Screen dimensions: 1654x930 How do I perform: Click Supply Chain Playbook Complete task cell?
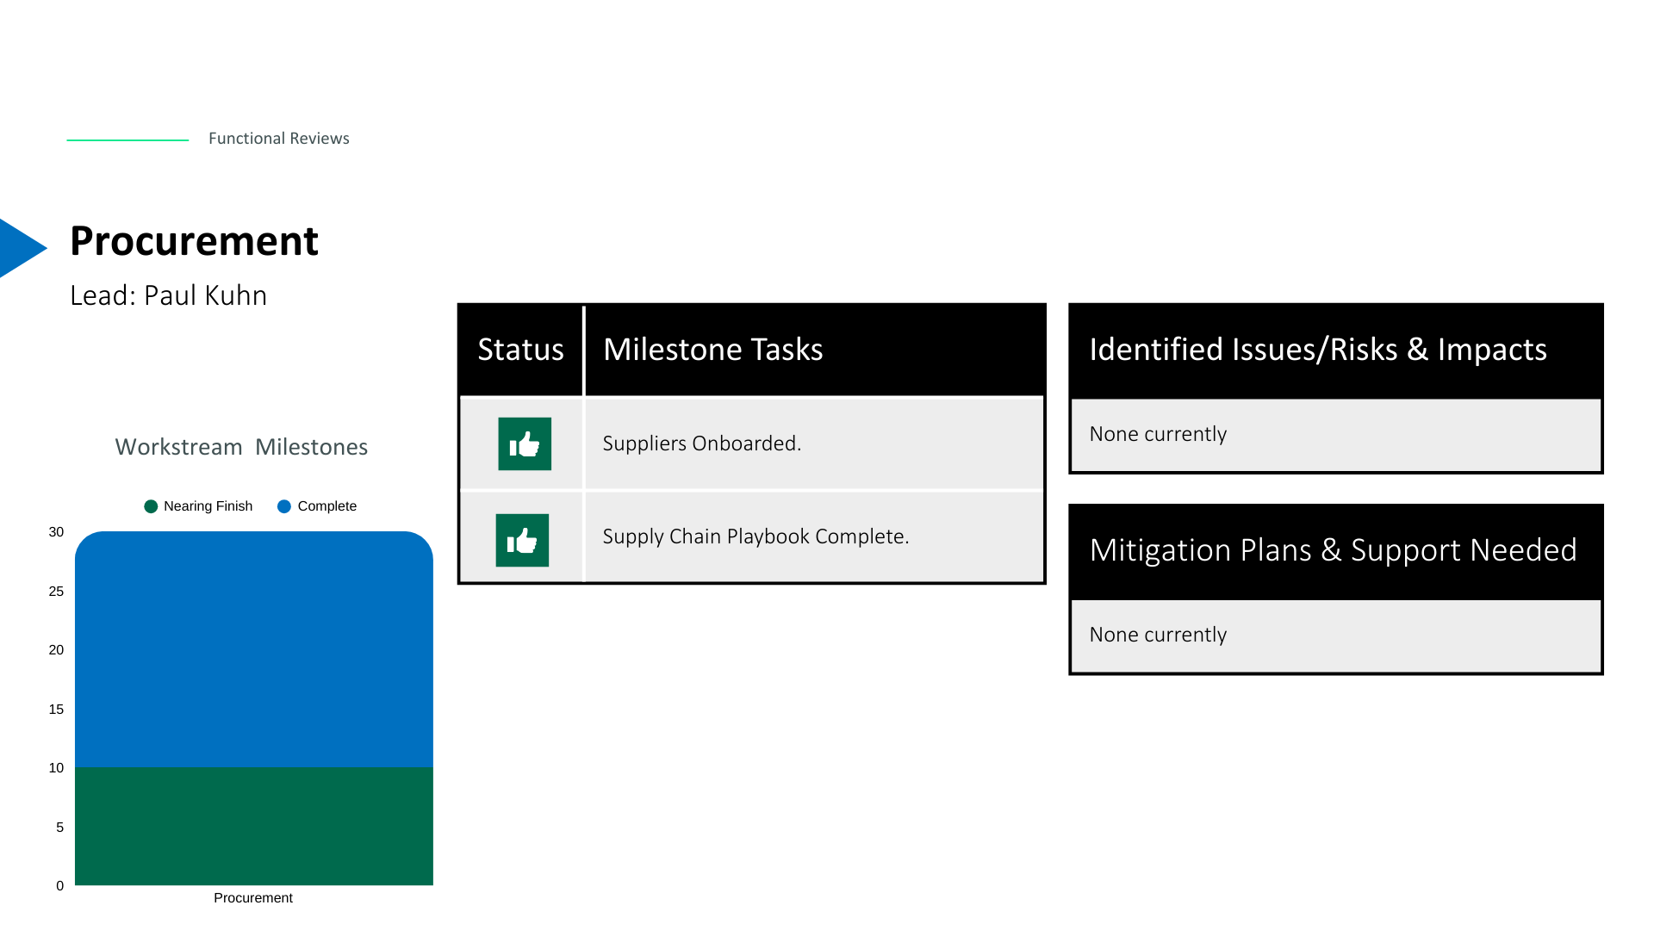[x=755, y=536]
